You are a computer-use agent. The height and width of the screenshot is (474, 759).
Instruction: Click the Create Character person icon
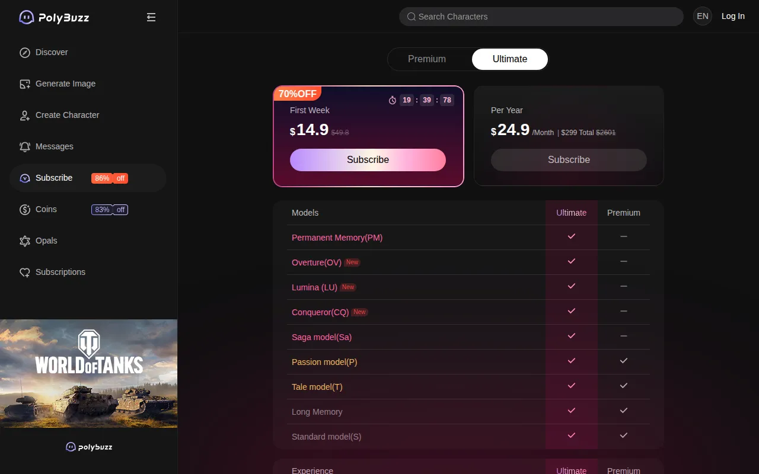tap(25, 116)
